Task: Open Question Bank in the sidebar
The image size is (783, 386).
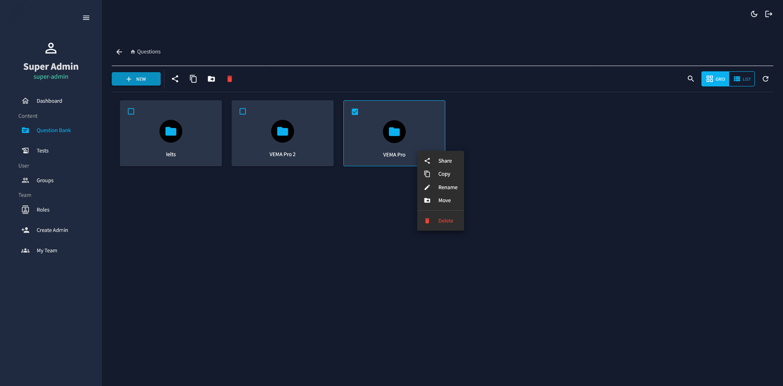Action: 53,130
